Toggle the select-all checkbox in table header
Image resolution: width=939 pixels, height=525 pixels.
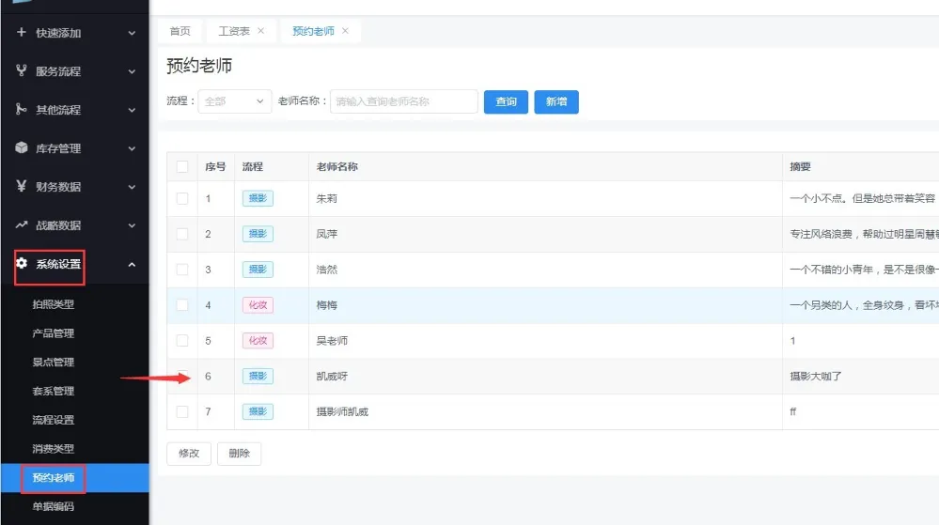pos(182,167)
